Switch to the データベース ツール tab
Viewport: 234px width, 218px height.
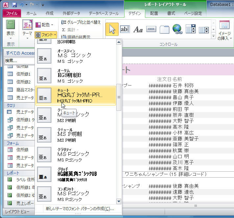104,13
